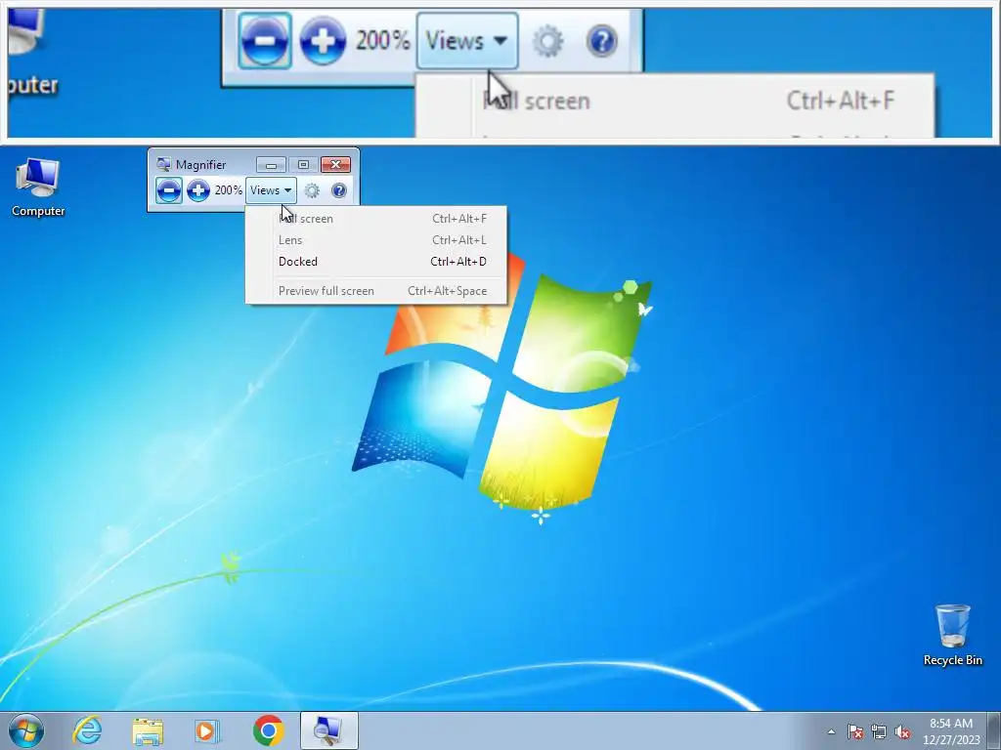This screenshot has width=1001, height=750.
Task: Show hidden tray icons arrow
Action: click(831, 731)
